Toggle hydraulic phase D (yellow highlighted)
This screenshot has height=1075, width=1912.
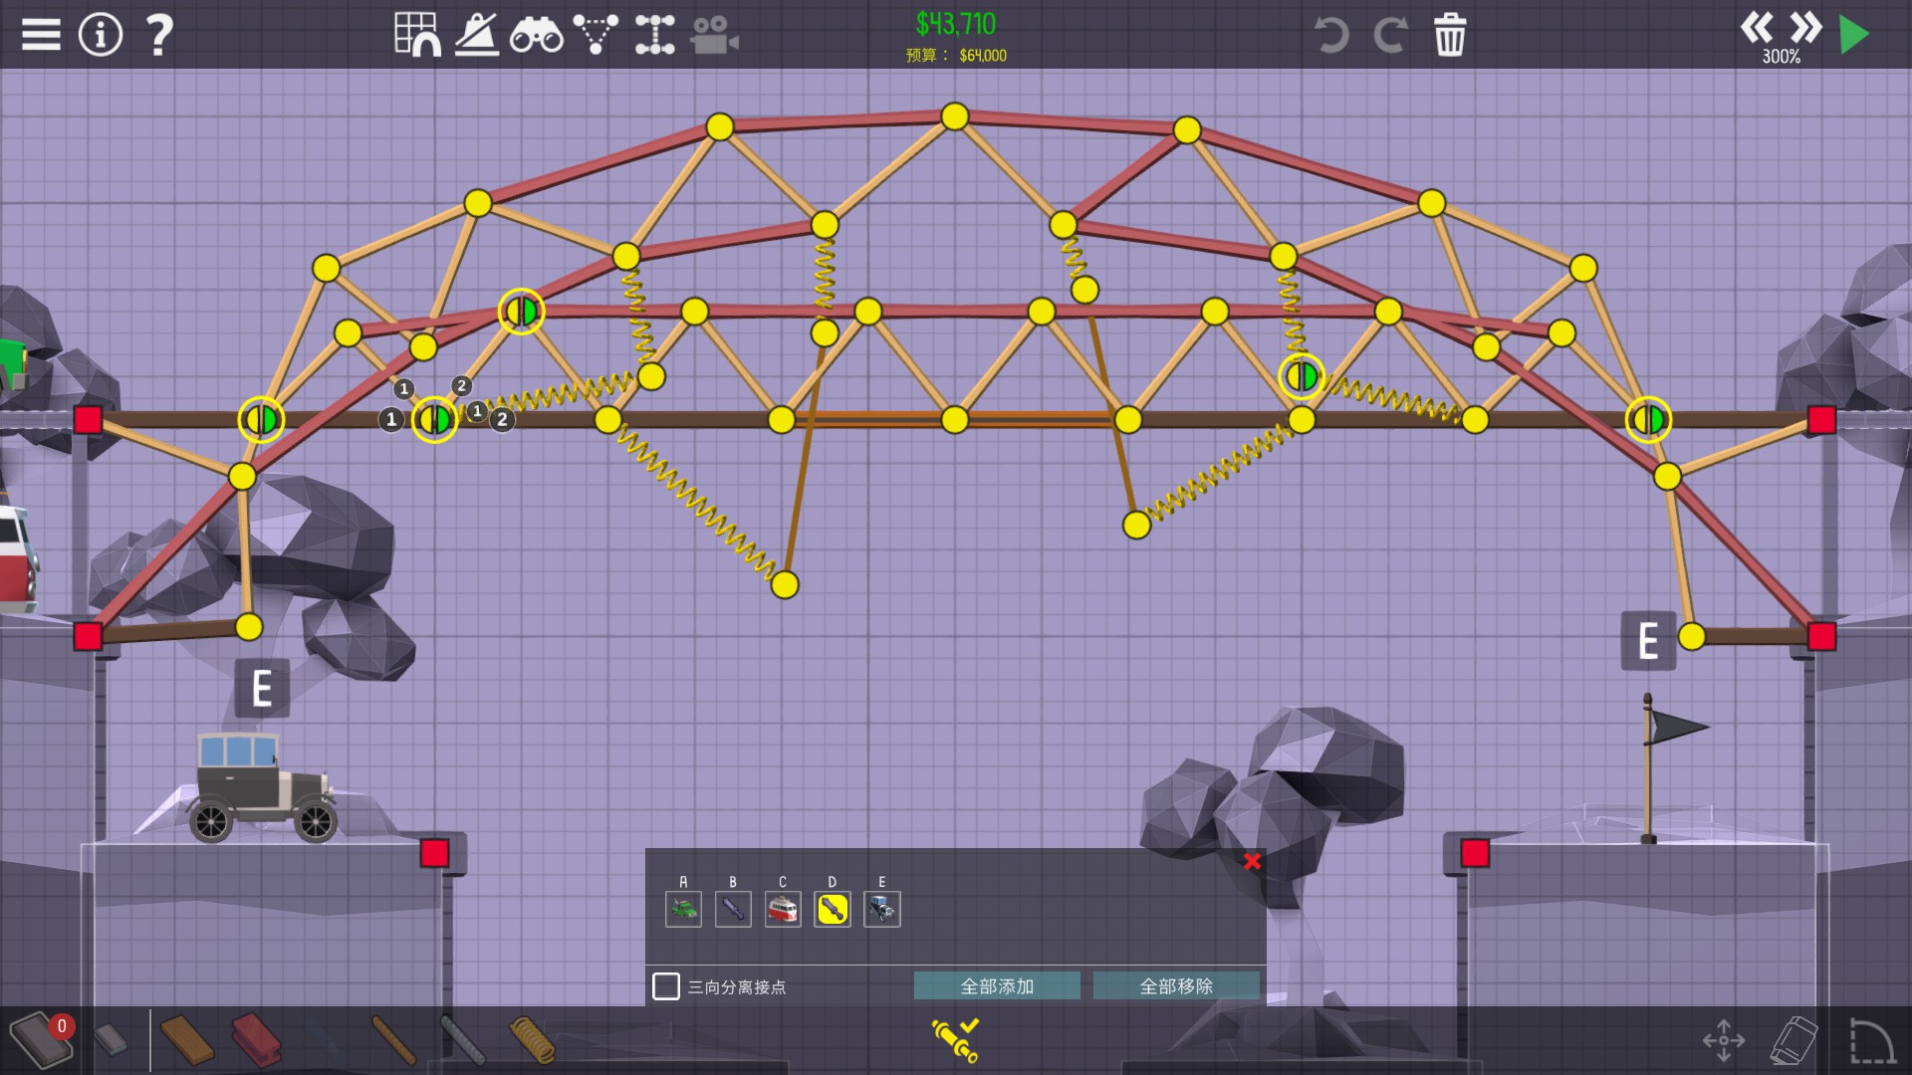tap(833, 909)
